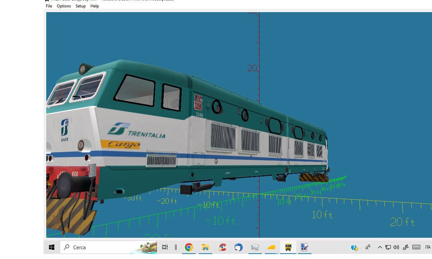This screenshot has height=259, width=432.
Task: Switch to the yellow train app
Action: click(288, 247)
